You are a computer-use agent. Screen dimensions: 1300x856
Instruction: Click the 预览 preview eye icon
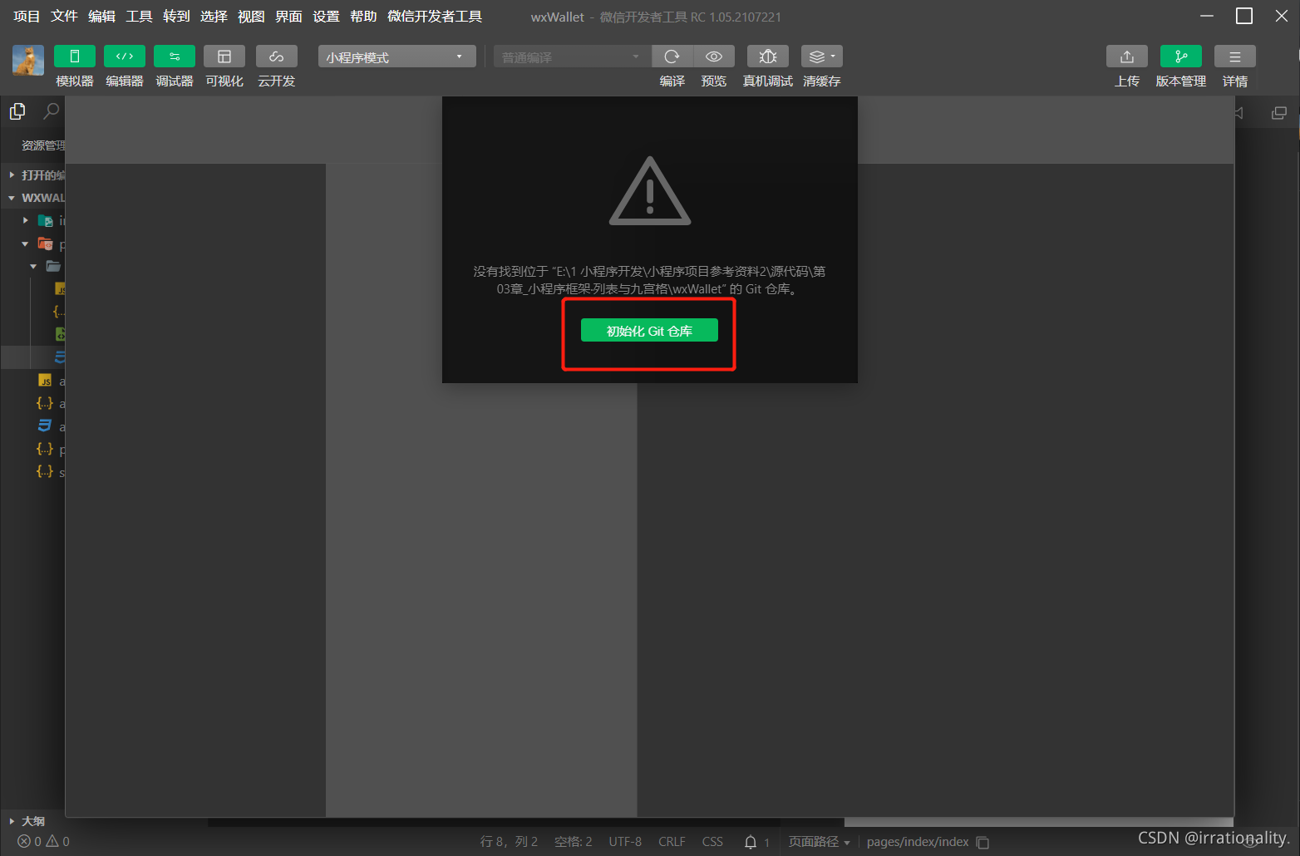[714, 57]
